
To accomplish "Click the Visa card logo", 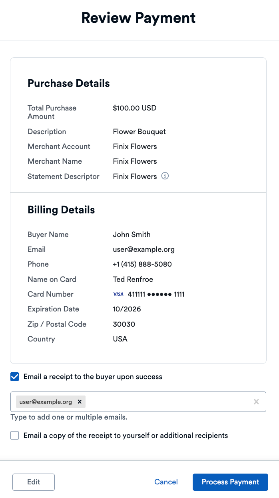I will (118, 294).
